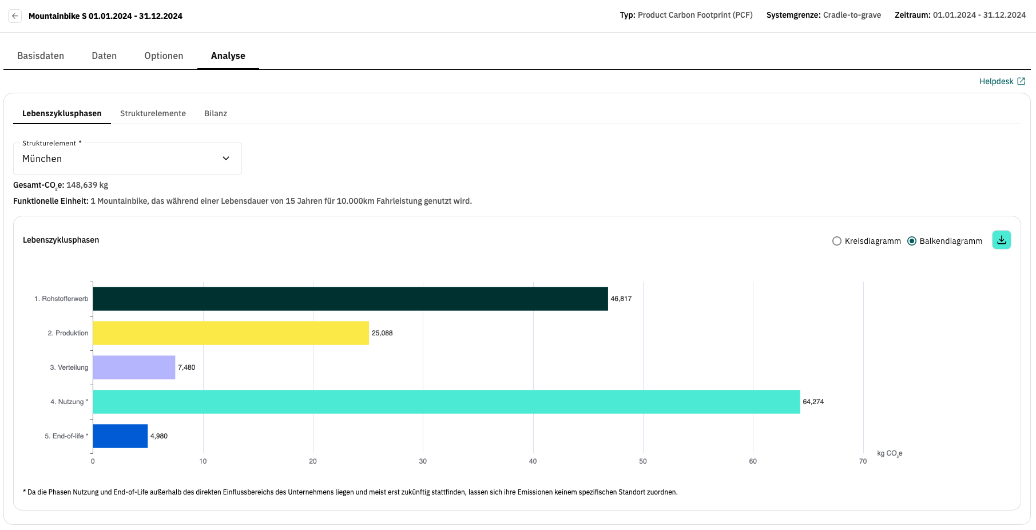Switch to Strukturelemente sub-tab
The height and width of the screenshot is (530, 1036).
click(153, 113)
